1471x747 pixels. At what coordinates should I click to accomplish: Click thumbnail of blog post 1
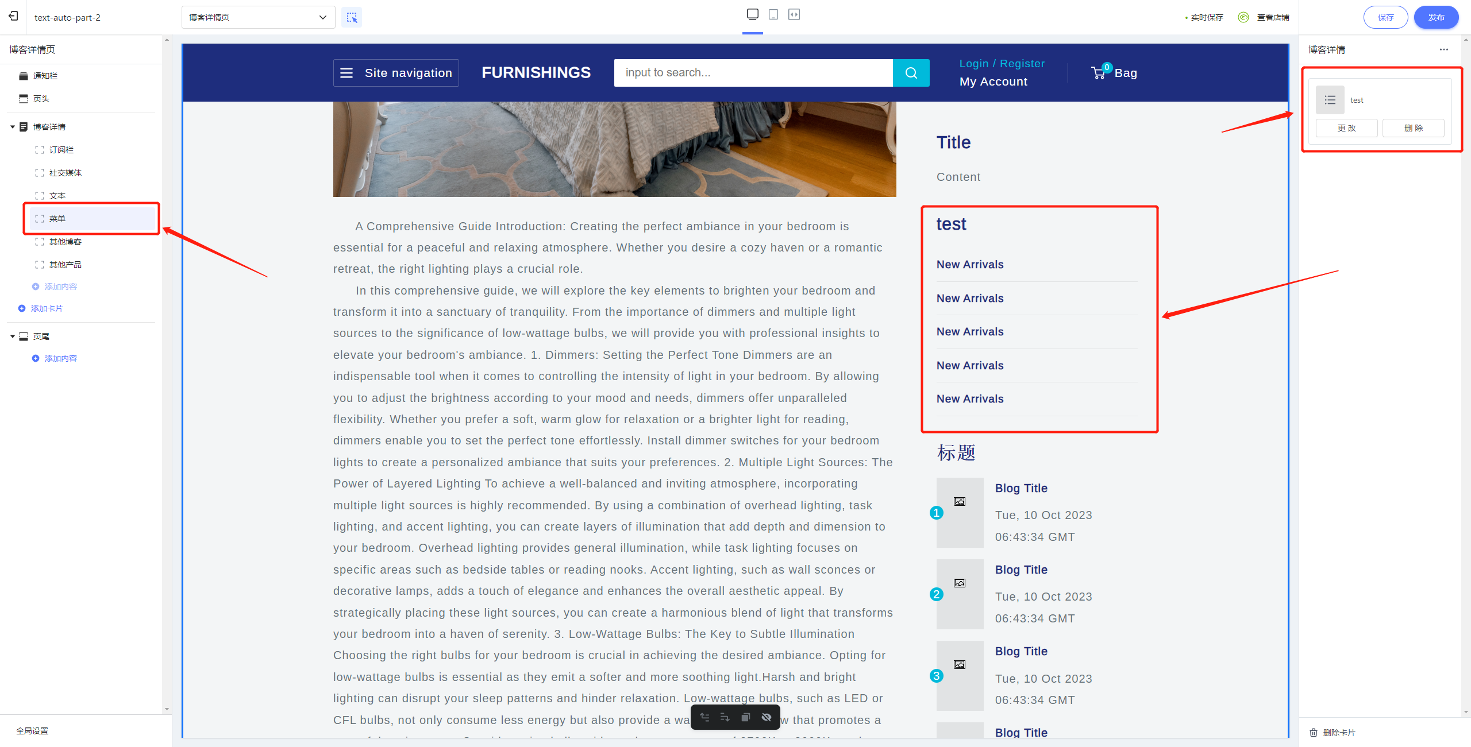pos(960,513)
